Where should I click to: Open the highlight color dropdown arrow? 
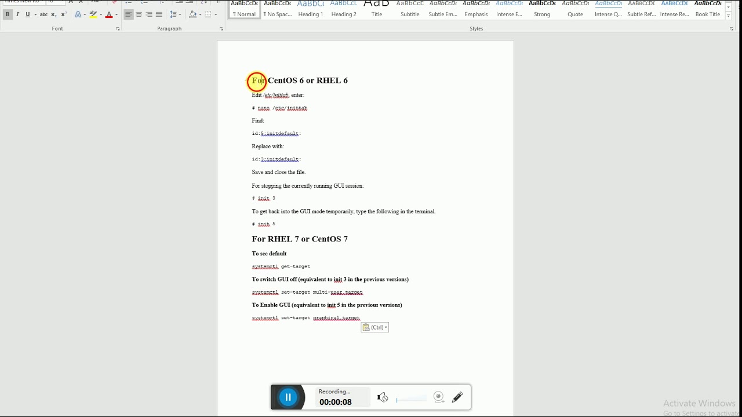coord(101,14)
